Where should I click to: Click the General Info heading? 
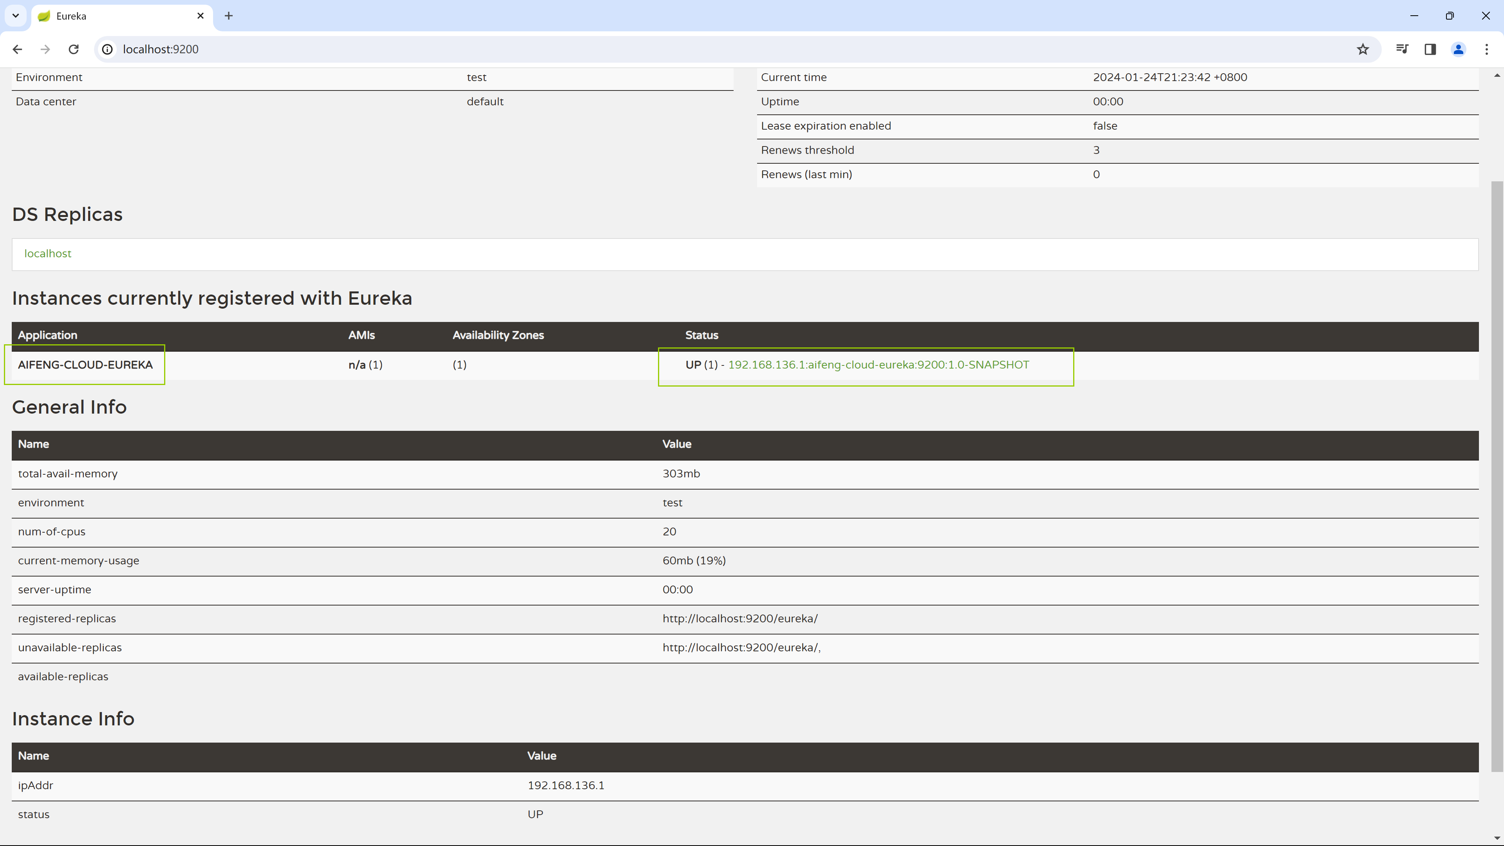pyautogui.click(x=69, y=407)
